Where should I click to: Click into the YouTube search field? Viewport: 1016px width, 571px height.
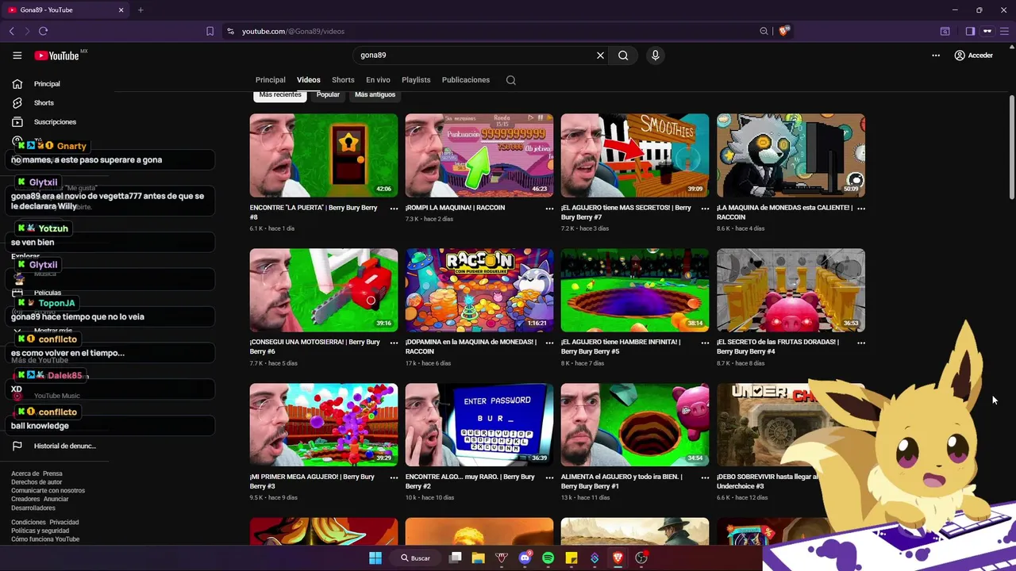(476, 56)
